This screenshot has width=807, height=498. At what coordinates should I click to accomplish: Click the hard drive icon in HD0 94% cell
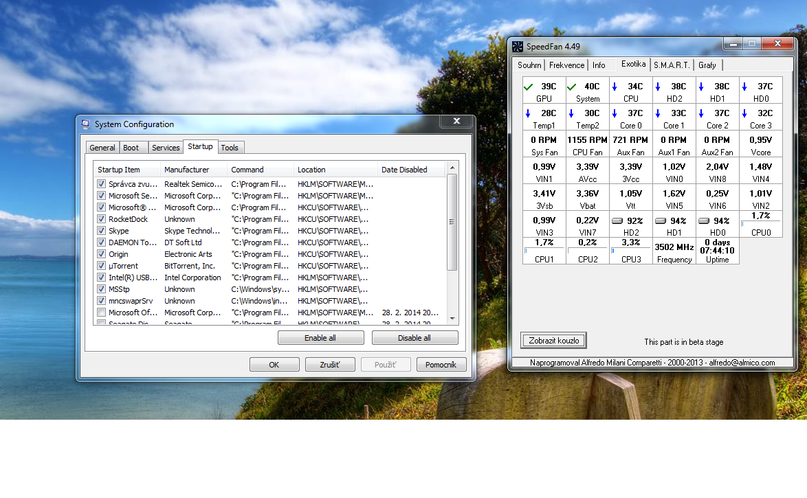coord(703,221)
